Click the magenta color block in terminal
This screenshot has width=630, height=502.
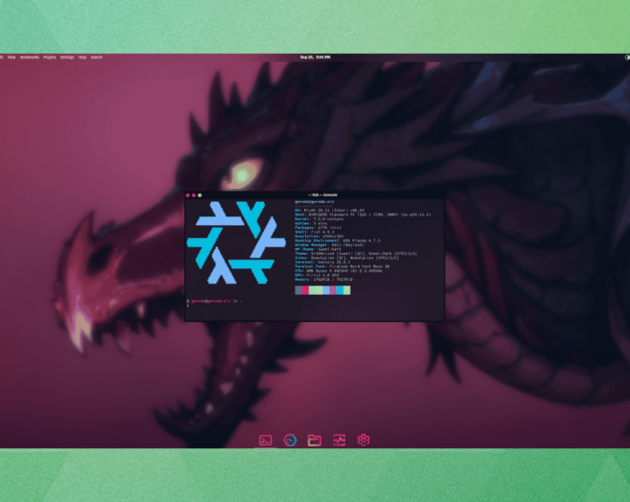click(305, 290)
